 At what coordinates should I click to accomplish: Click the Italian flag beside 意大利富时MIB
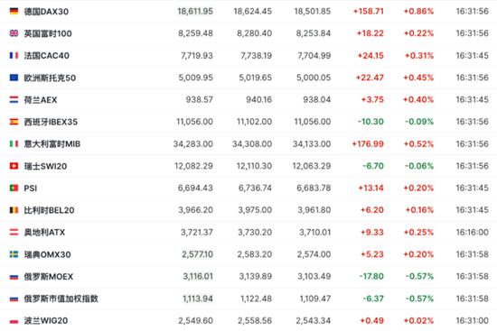pos(14,144)
